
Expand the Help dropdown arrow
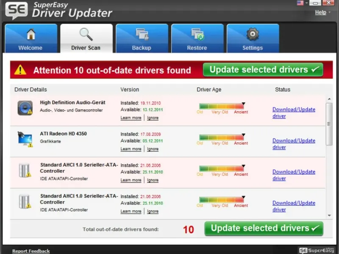click(x=330, y=12)
